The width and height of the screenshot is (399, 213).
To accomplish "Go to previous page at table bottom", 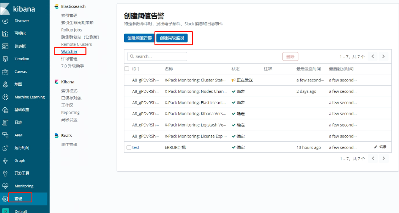I will 373,158.
